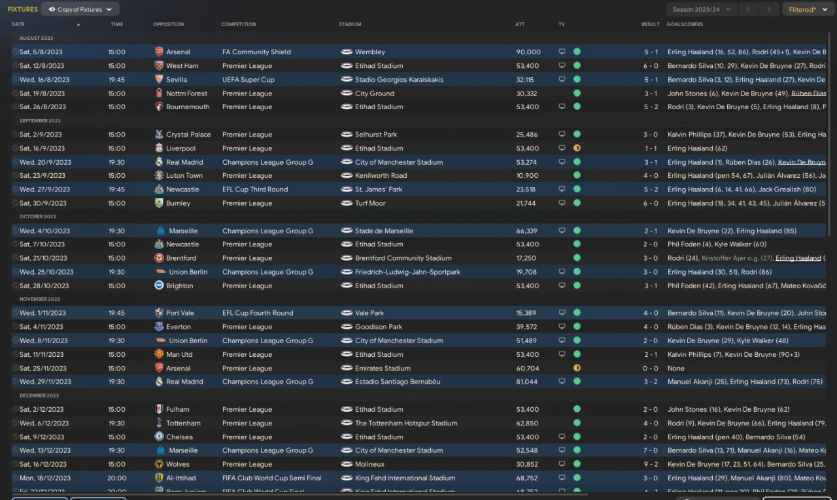
Task: Click the Port Vale club badge
Action: point(159,313)
